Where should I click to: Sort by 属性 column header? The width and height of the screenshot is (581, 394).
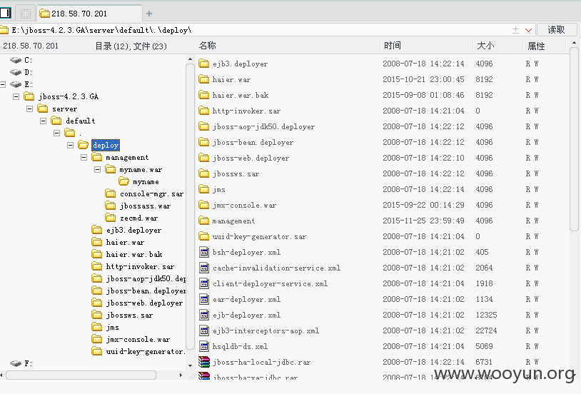[x=536, y=46]
